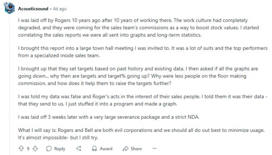Click the Reply speech bubble icon
The width and height of the screenshot is (272, 155).
tap(49, 148)
